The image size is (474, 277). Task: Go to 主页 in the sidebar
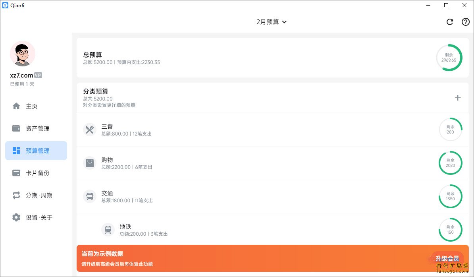pos(32,106)
